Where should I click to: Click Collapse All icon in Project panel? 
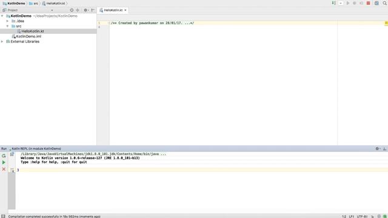coord(78,10)
